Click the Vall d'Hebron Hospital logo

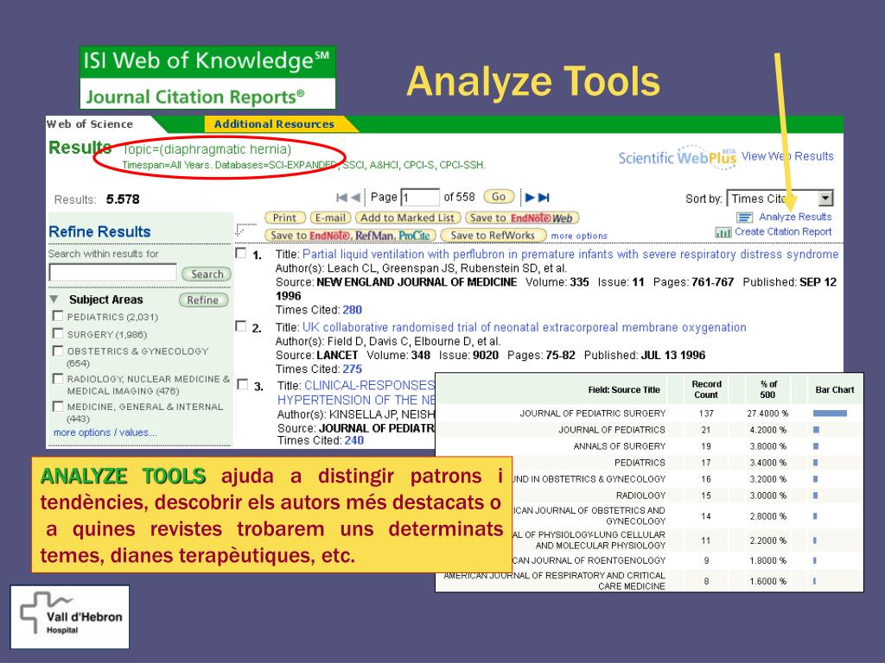[x=70, y=616]
